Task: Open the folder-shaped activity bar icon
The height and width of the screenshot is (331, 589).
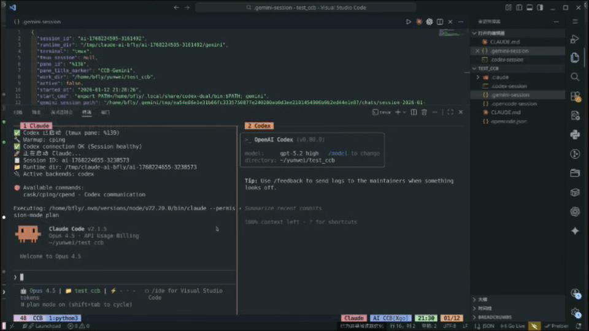Action: click(575, 173)
